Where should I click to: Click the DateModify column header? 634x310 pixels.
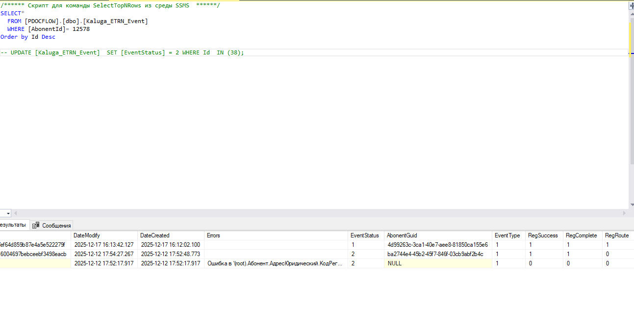87,235
